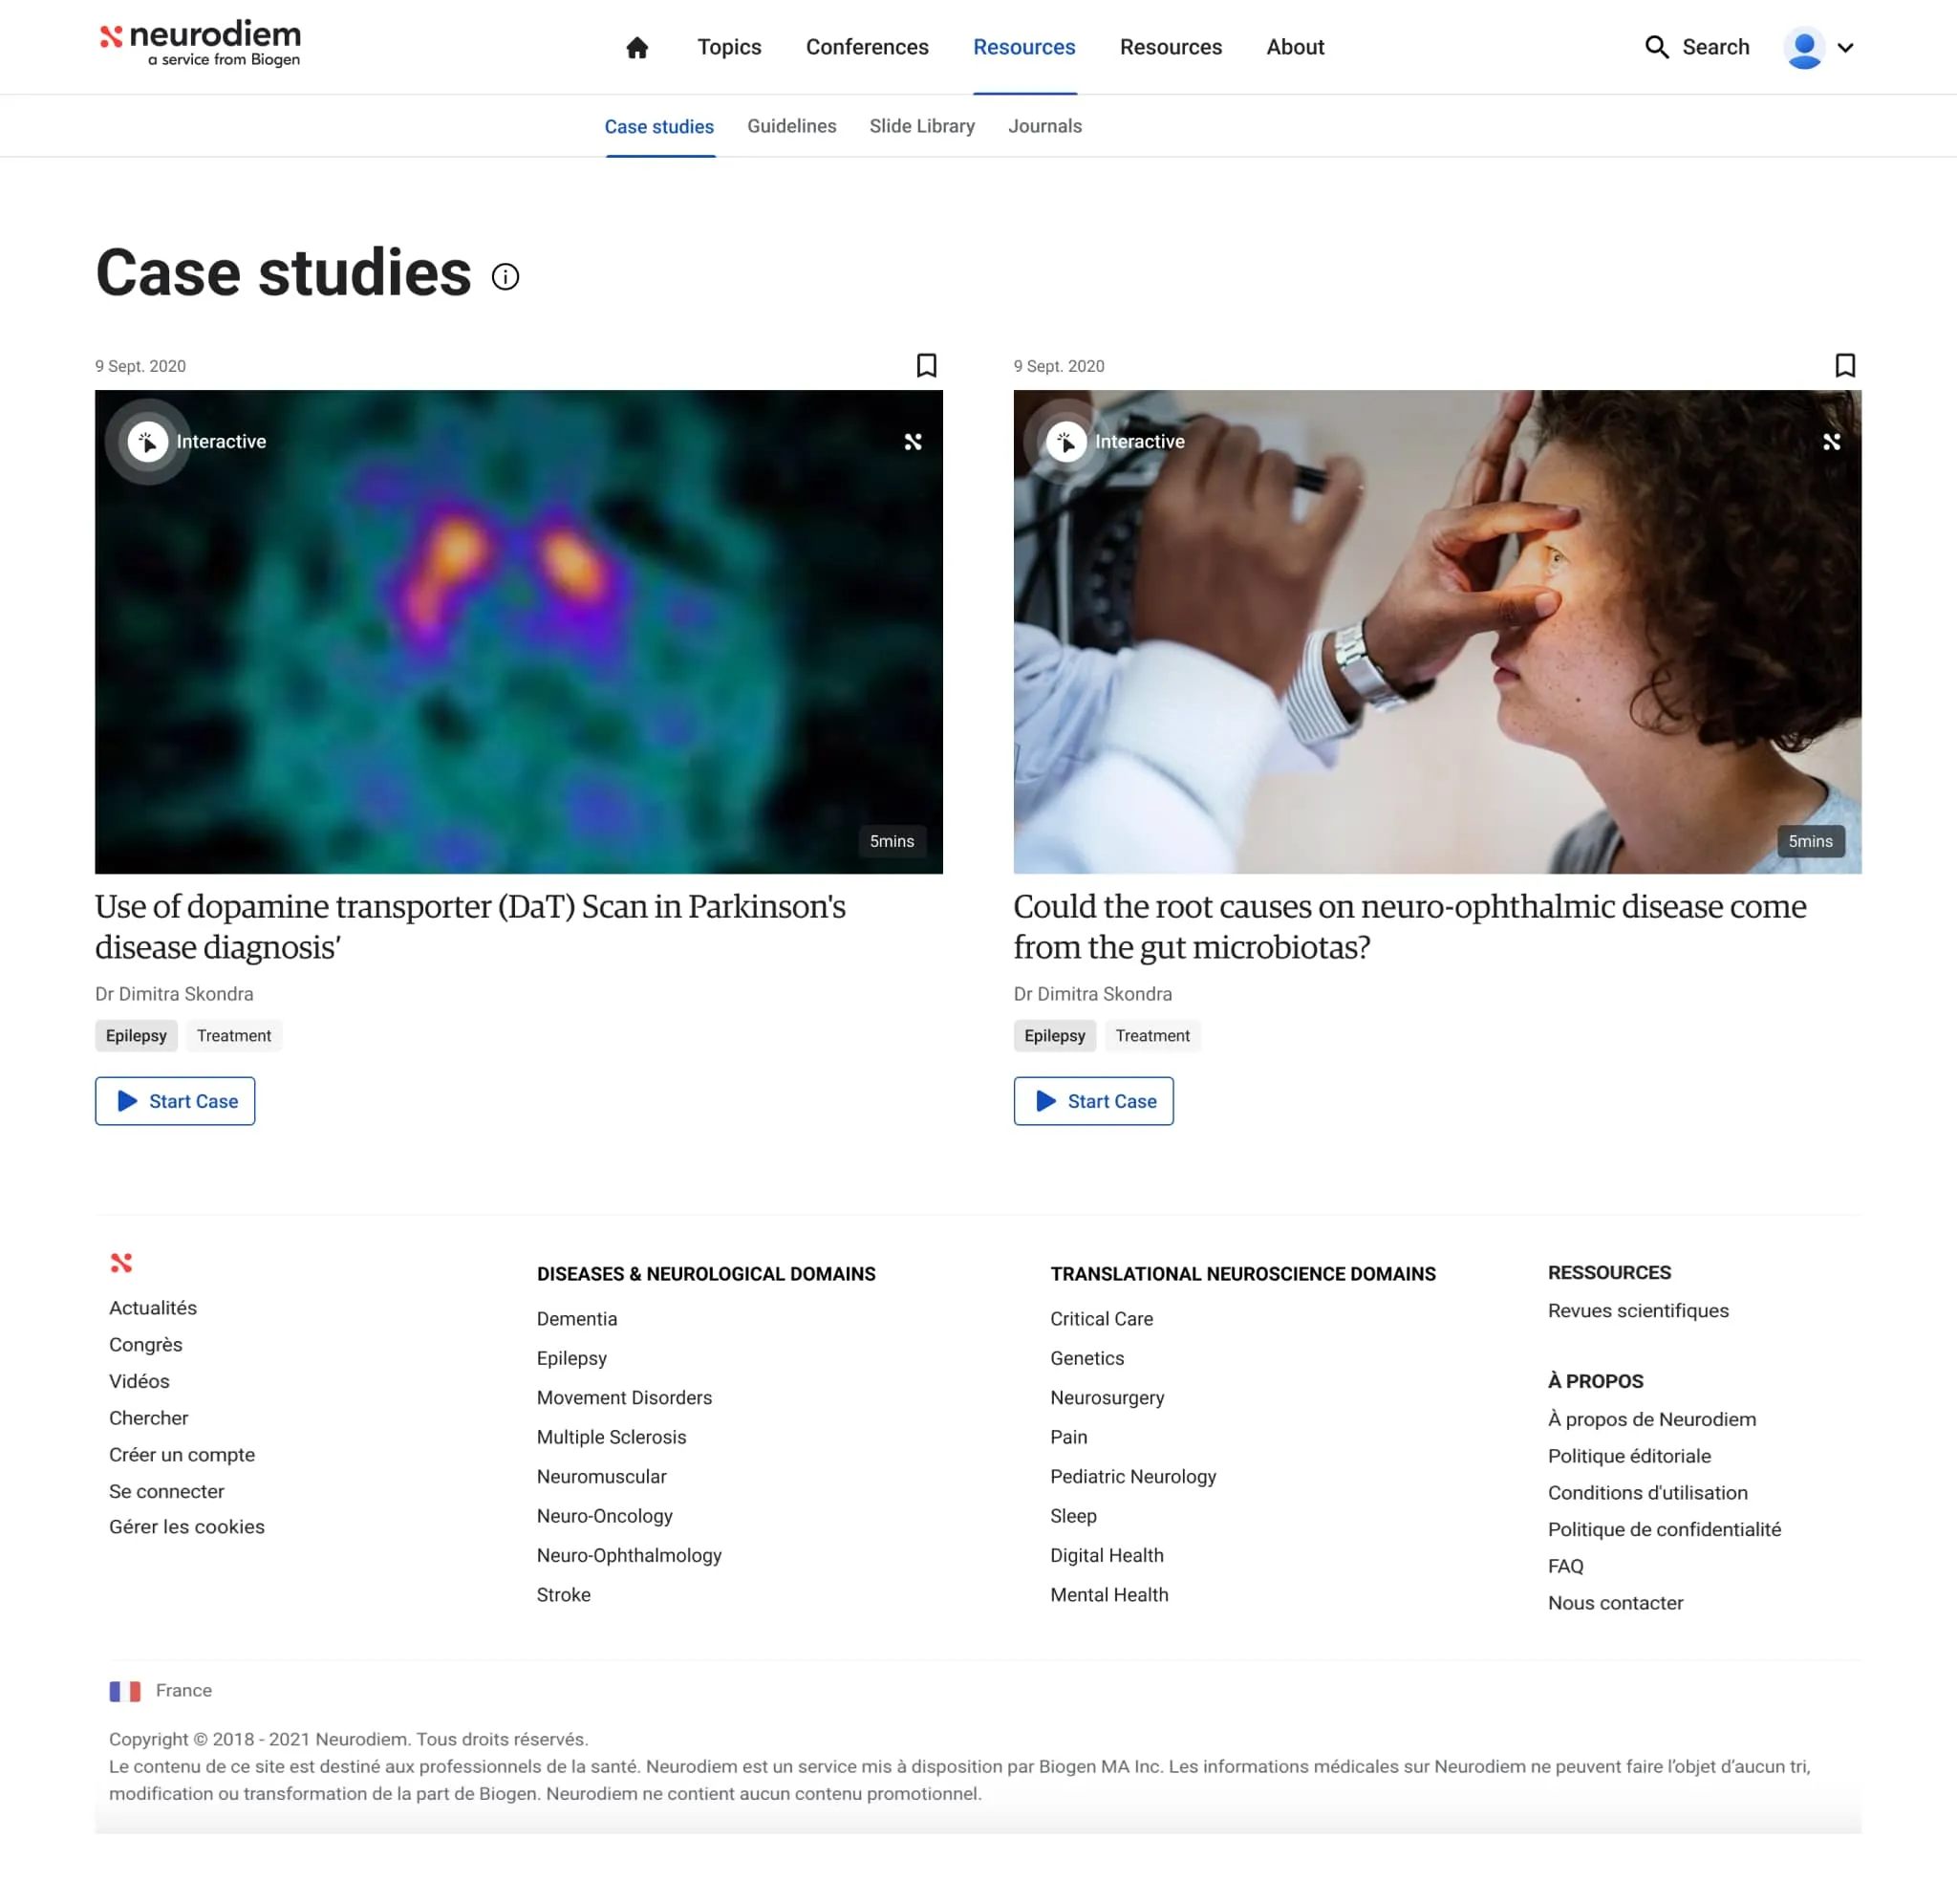Click the info icon beside Case studies
Viewport: 1957px width, 1904px height.
coord(505,276)
